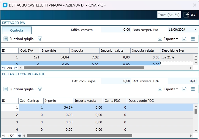Click left arrow of IVA horizontal scrollbar
199x139 pixels.
[x=21, y=68]
